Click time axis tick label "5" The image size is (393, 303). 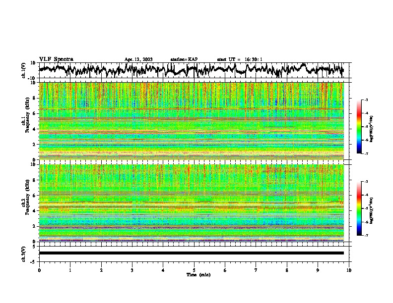(194, 270)
